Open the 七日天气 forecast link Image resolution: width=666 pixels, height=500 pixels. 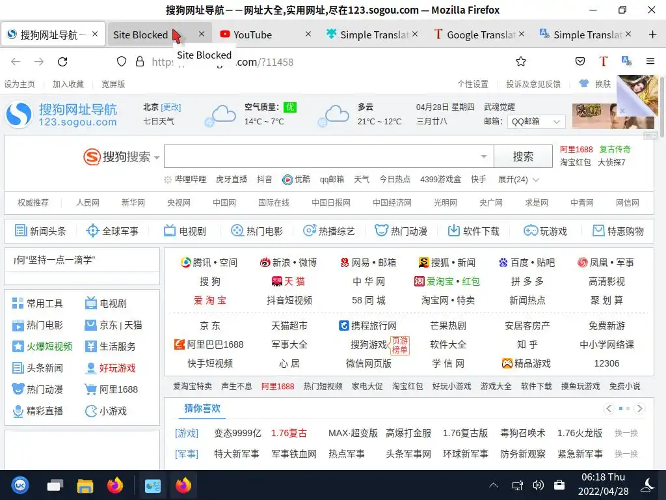click(x=159, y=122)
